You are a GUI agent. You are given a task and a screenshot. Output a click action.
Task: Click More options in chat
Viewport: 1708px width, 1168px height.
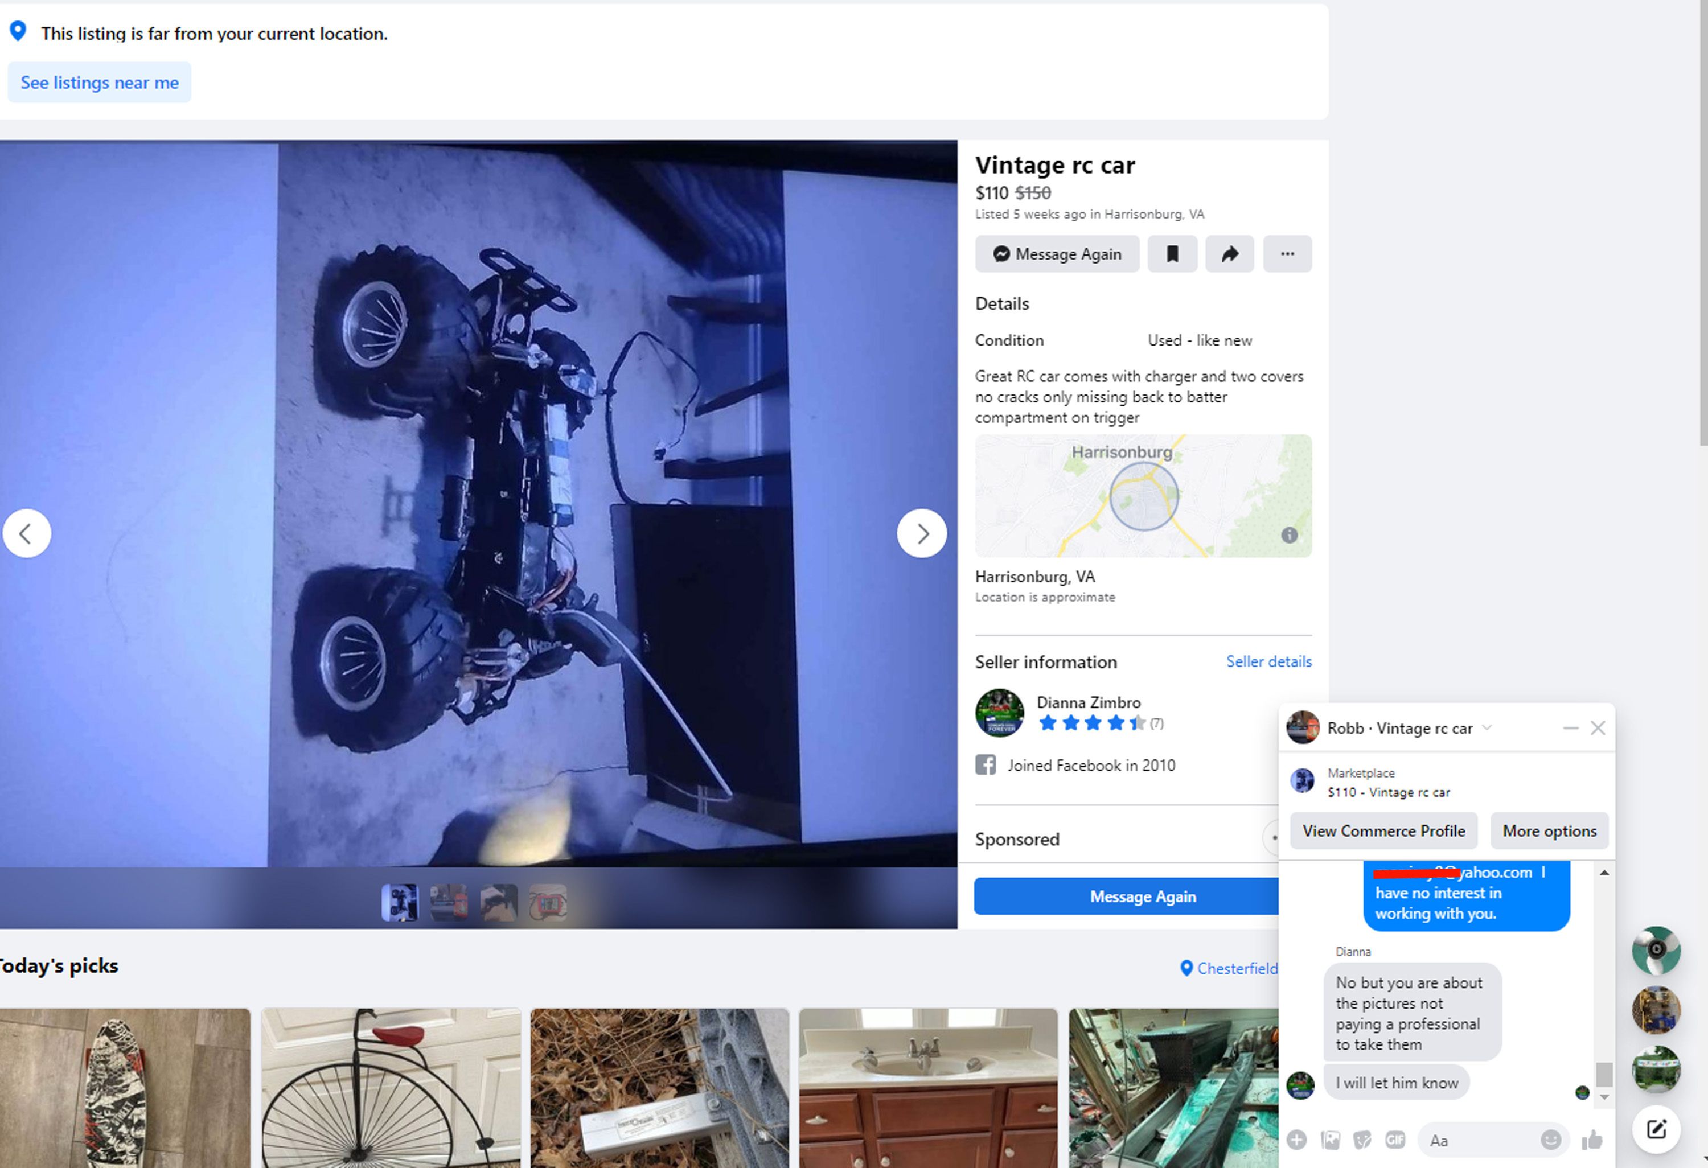point(1549,831)
